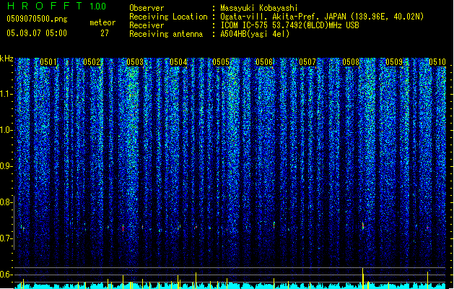Click the 0506 time marker
The width and height of the screenshot is (454, 289).
point(264,62)
